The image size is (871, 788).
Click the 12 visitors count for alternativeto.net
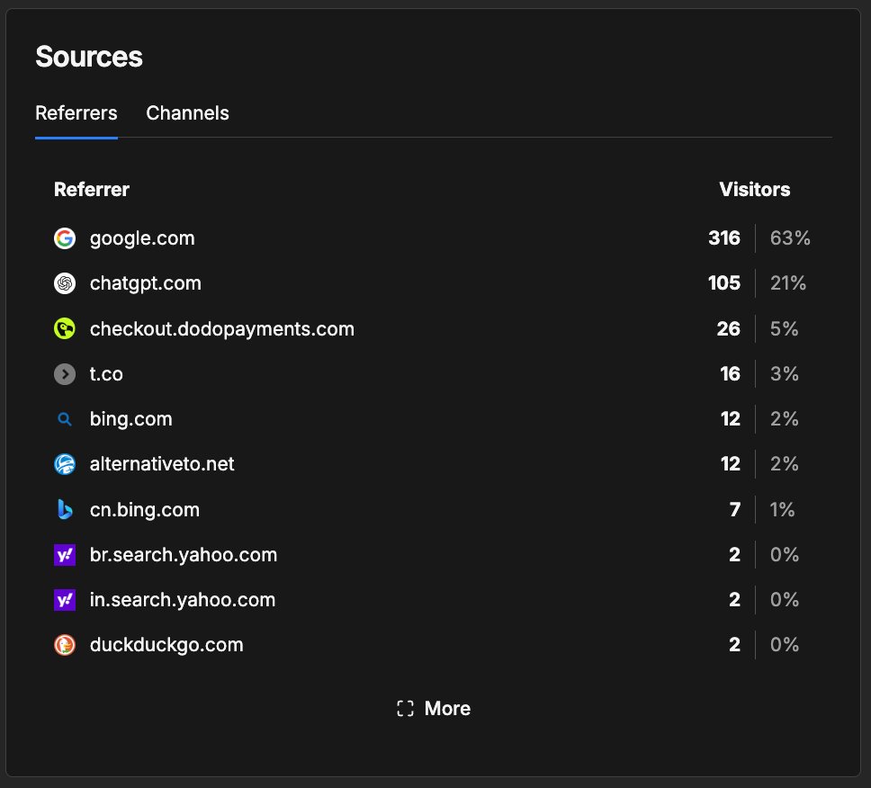[730, 464]
